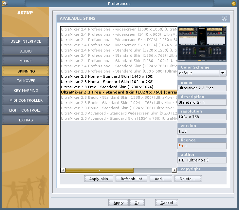Open the Light Control settings tab

pos(26,110)
